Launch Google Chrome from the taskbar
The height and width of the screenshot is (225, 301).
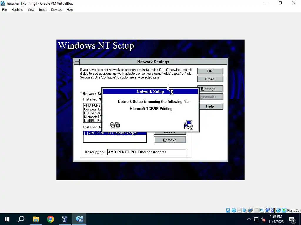[50, 219]
